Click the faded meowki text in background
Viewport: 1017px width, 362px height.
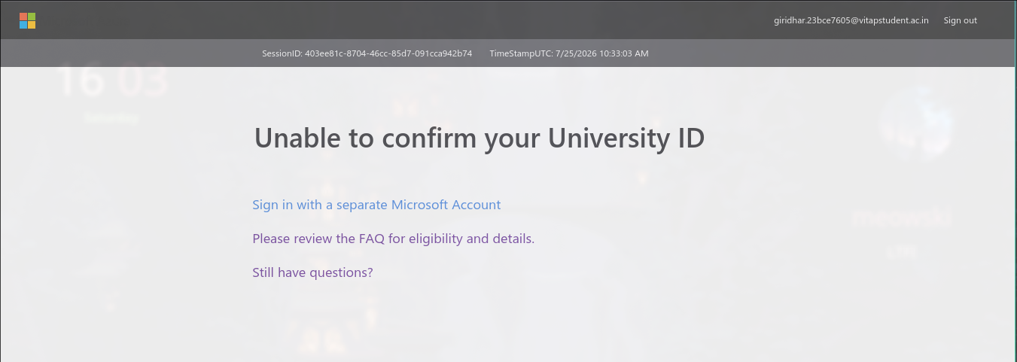click(x=902, y=219)
